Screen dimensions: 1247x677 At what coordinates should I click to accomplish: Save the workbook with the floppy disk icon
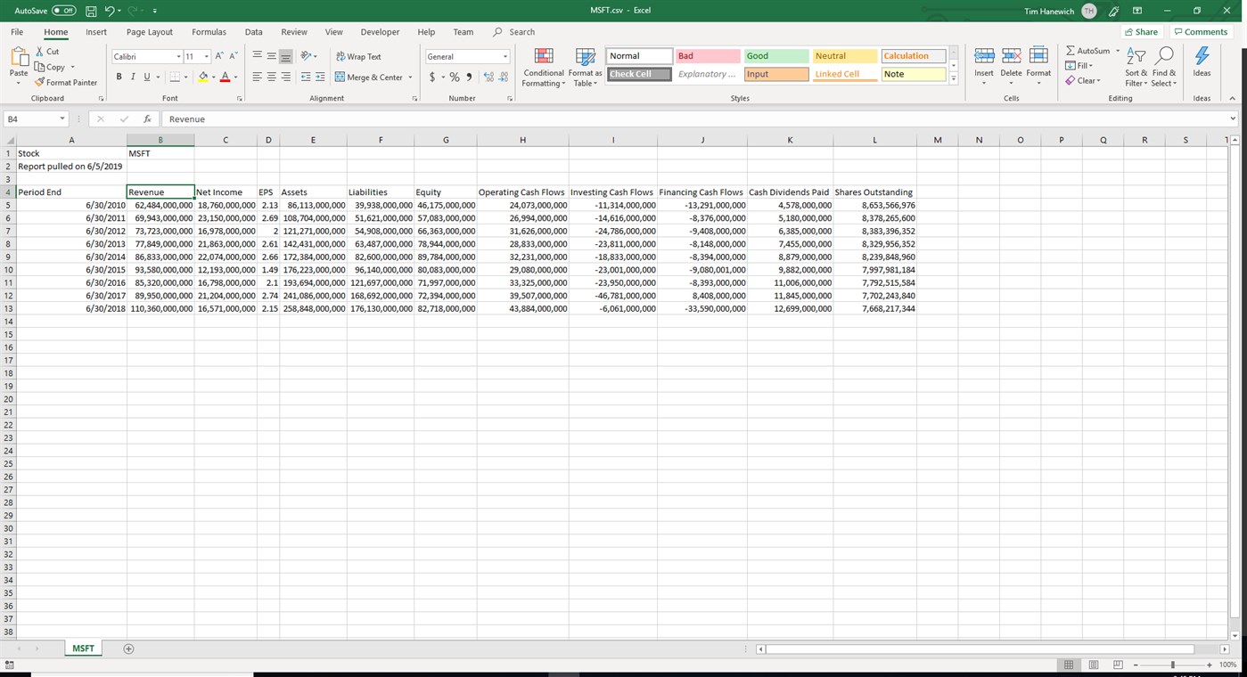(x=92, y=11)
